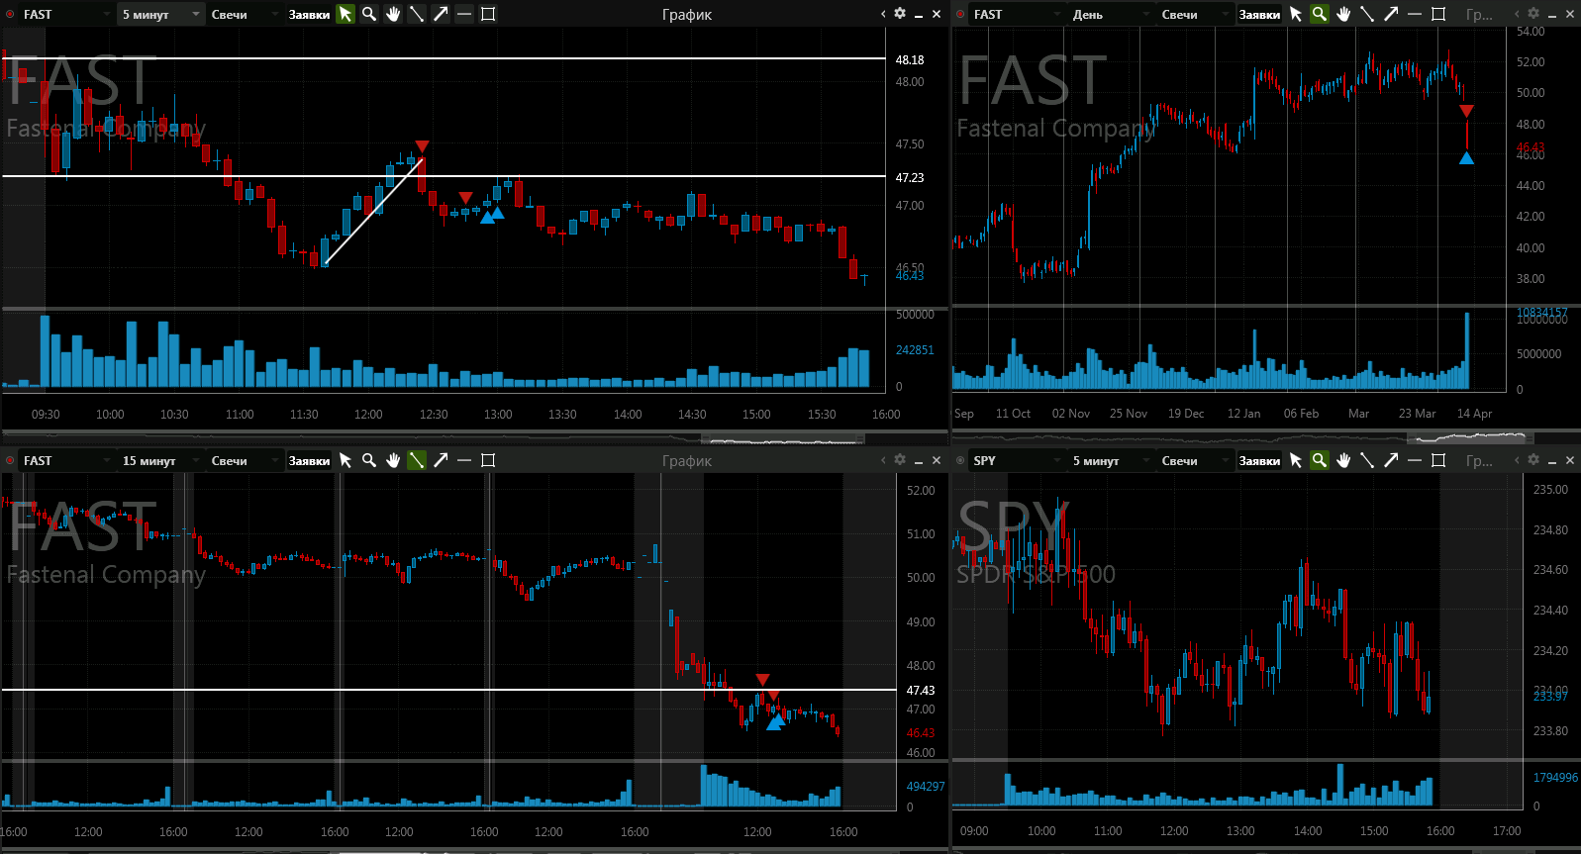This screenshot has height=854, width=1581.
Task: Select horizontal line tool in FAST 5 минут chart
Action: pos(464,14)
